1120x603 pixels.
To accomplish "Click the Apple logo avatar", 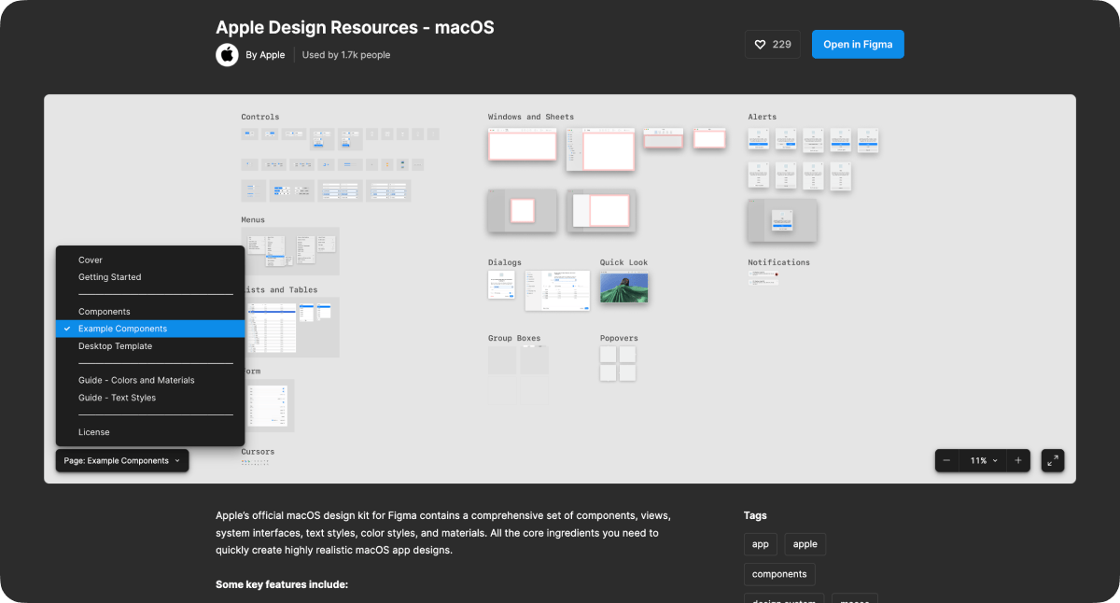I will [227, 55].
